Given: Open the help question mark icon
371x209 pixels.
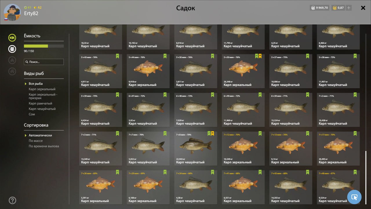Looking at the screenshot, I should tap(12, 200).
